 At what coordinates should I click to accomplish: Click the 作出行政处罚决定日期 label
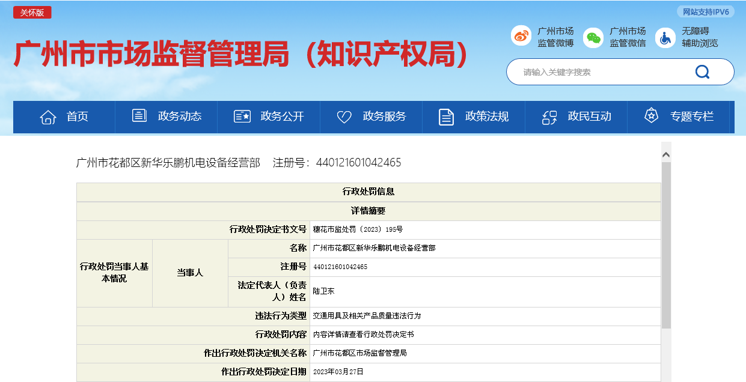click(x=264, y=372)
